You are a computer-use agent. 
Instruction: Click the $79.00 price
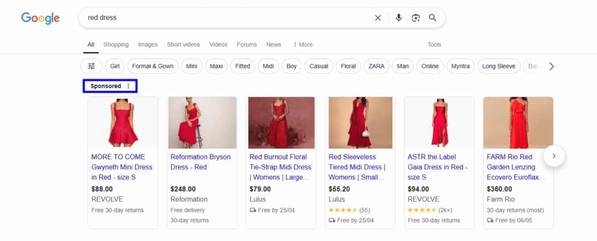click(261, 189)
